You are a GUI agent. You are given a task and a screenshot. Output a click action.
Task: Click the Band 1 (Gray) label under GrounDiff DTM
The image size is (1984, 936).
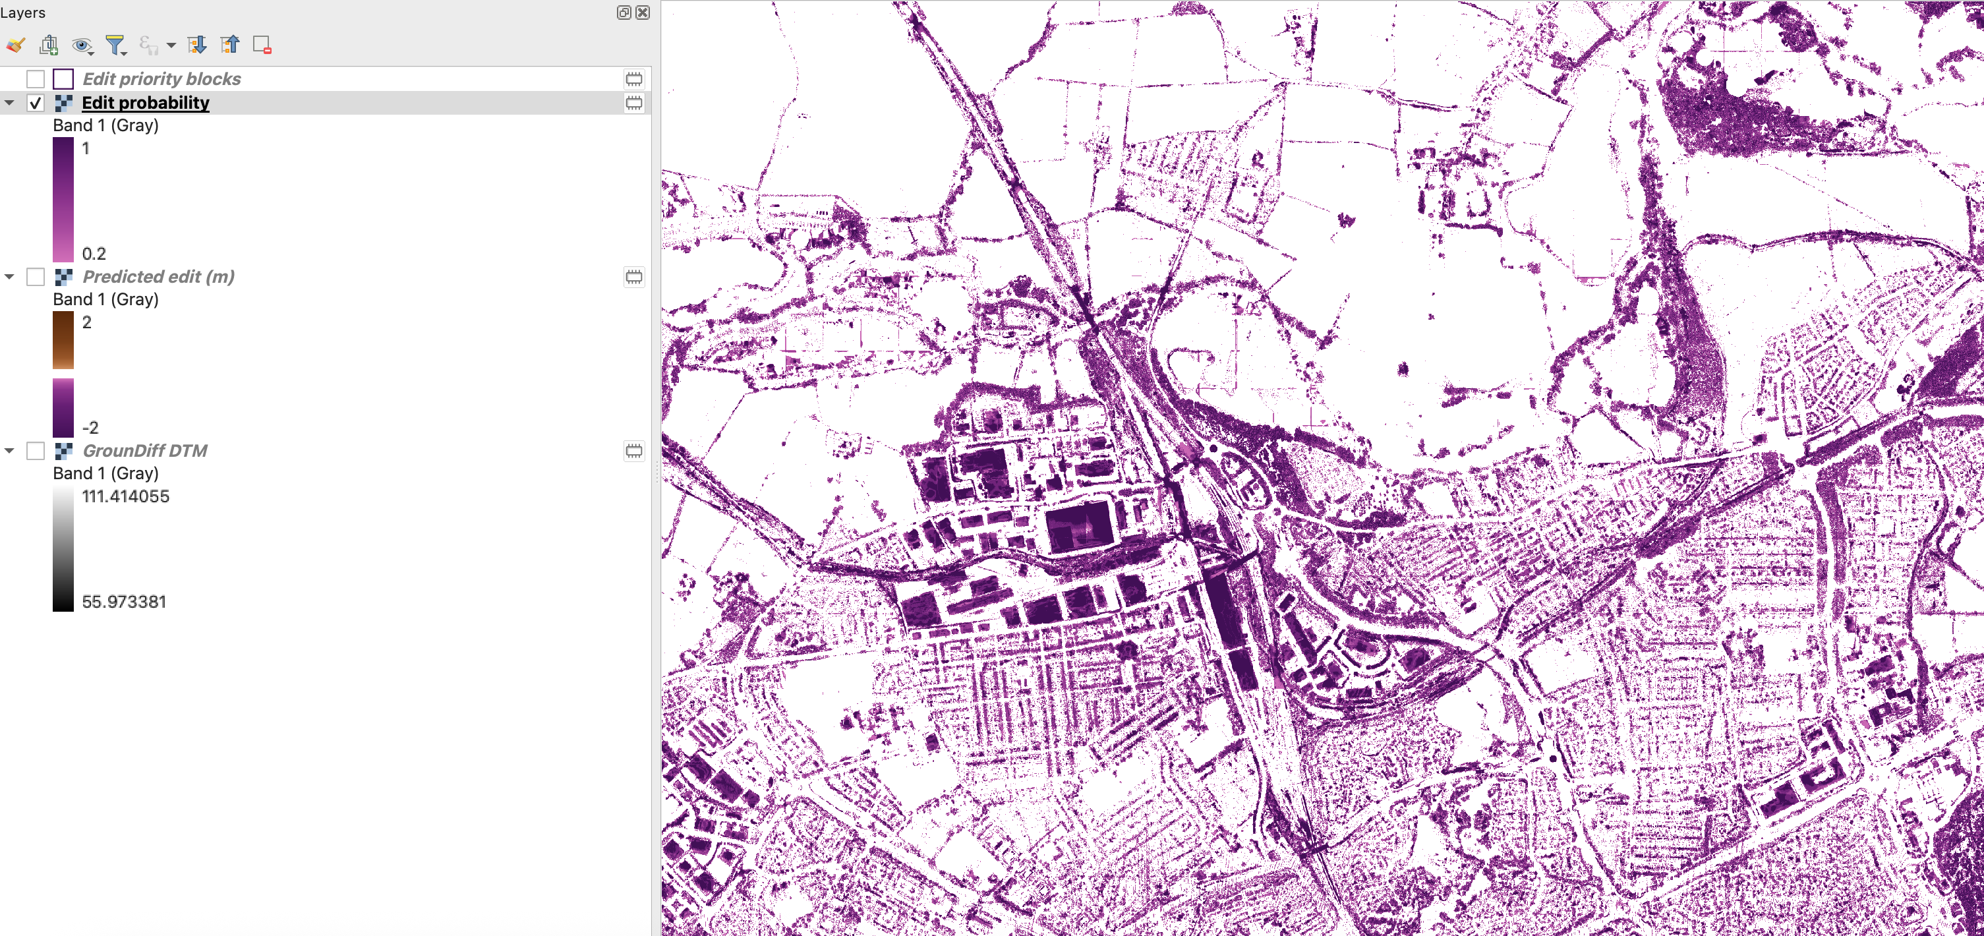click(105, 474)
